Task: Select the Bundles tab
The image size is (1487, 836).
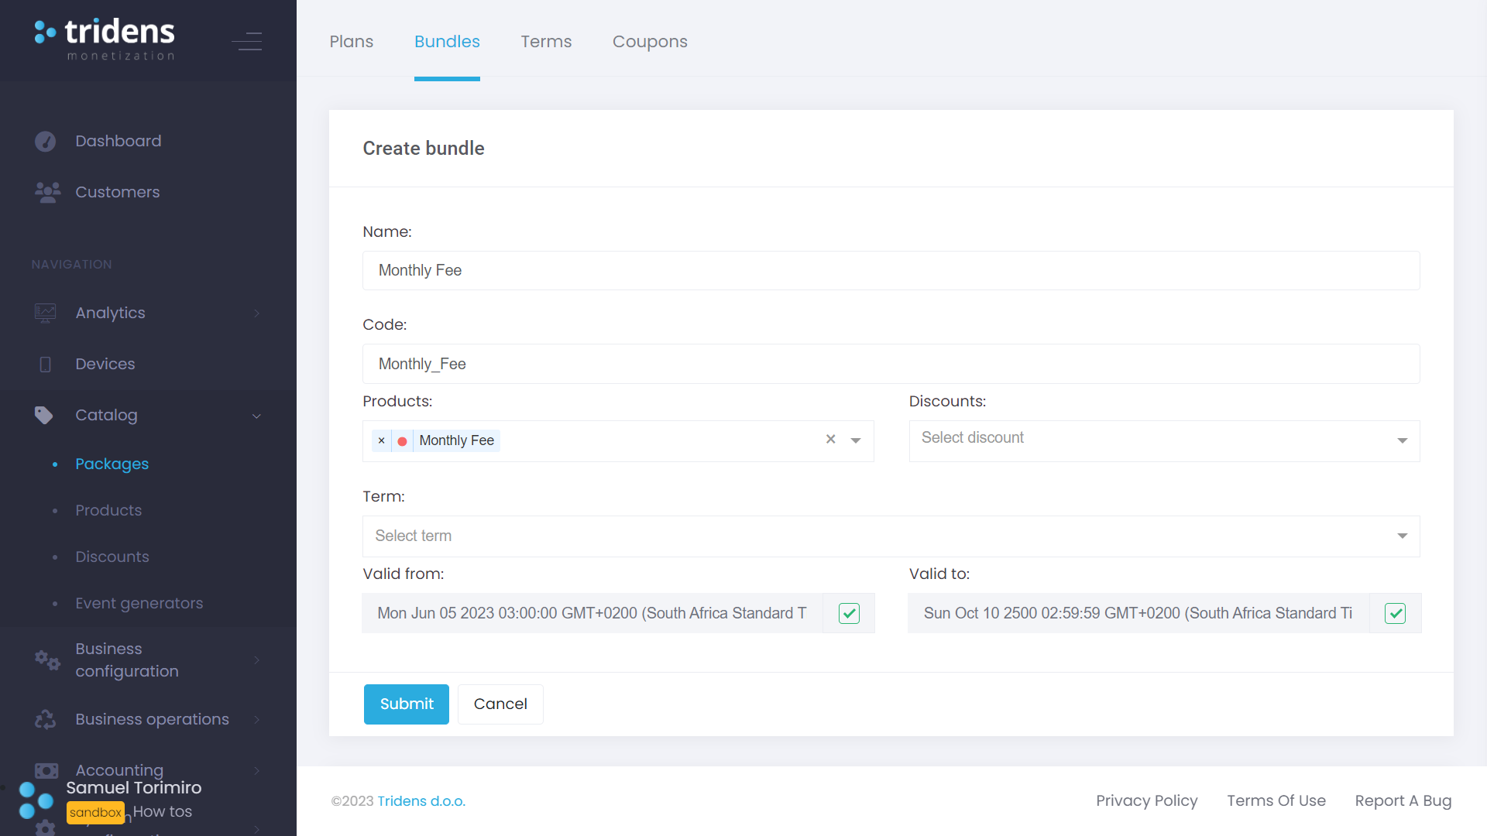Action: (447, 41)
